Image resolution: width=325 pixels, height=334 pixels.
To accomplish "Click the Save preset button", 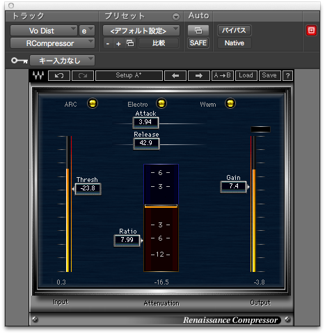I will (269, 75).
